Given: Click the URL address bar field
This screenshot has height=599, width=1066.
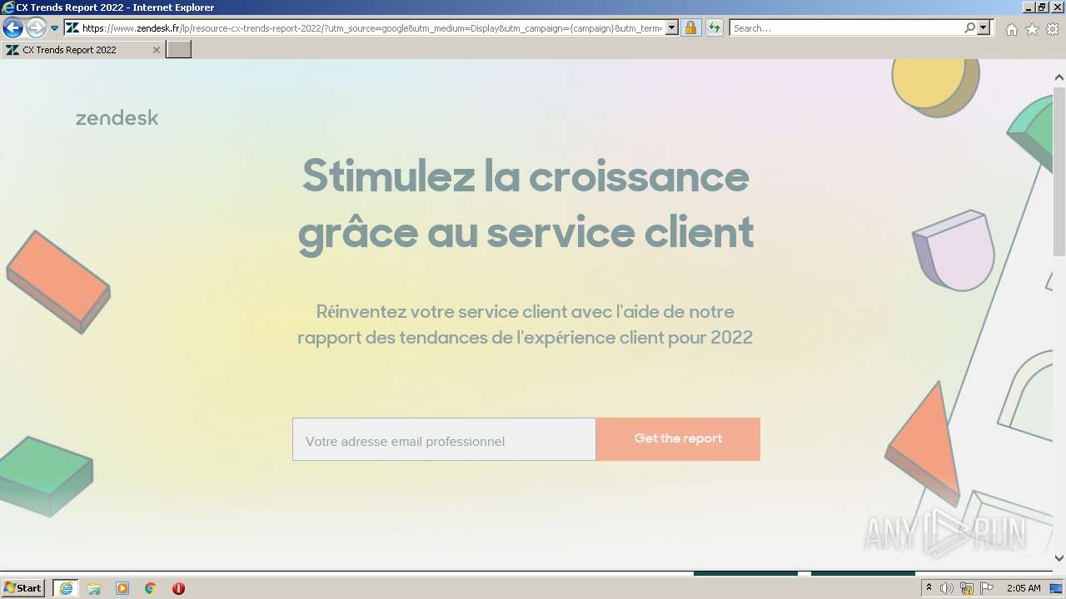Looking at the screenshot, I should (x=372, y=27).
